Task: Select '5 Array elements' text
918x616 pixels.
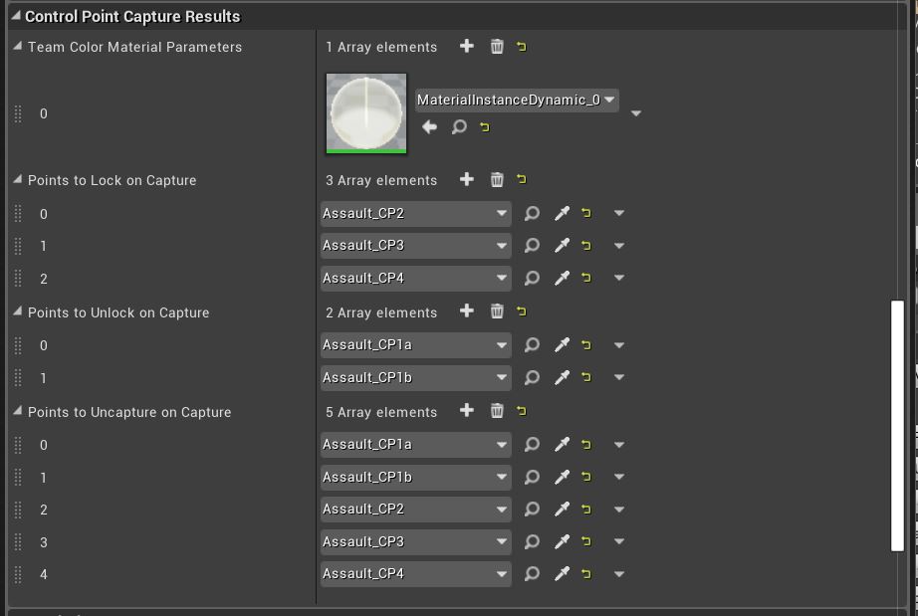Action: [381, 412]
